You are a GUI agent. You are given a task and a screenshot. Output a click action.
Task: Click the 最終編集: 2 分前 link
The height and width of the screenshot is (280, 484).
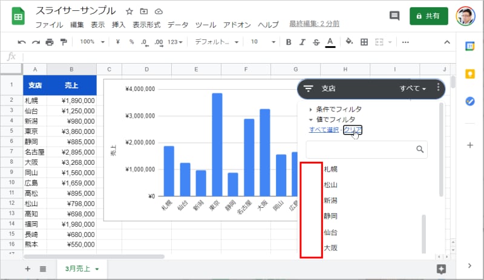pos(314,24)
